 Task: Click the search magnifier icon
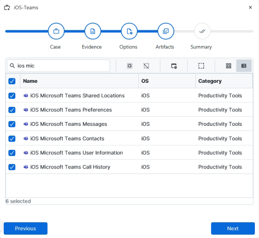tap(12, 66)
